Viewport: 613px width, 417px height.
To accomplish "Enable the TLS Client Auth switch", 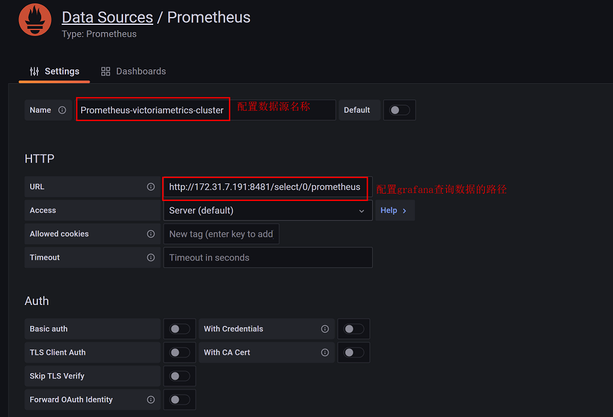I will click(180, 352).
